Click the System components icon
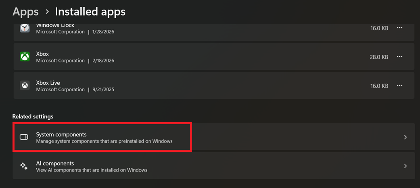 point(24,137)
